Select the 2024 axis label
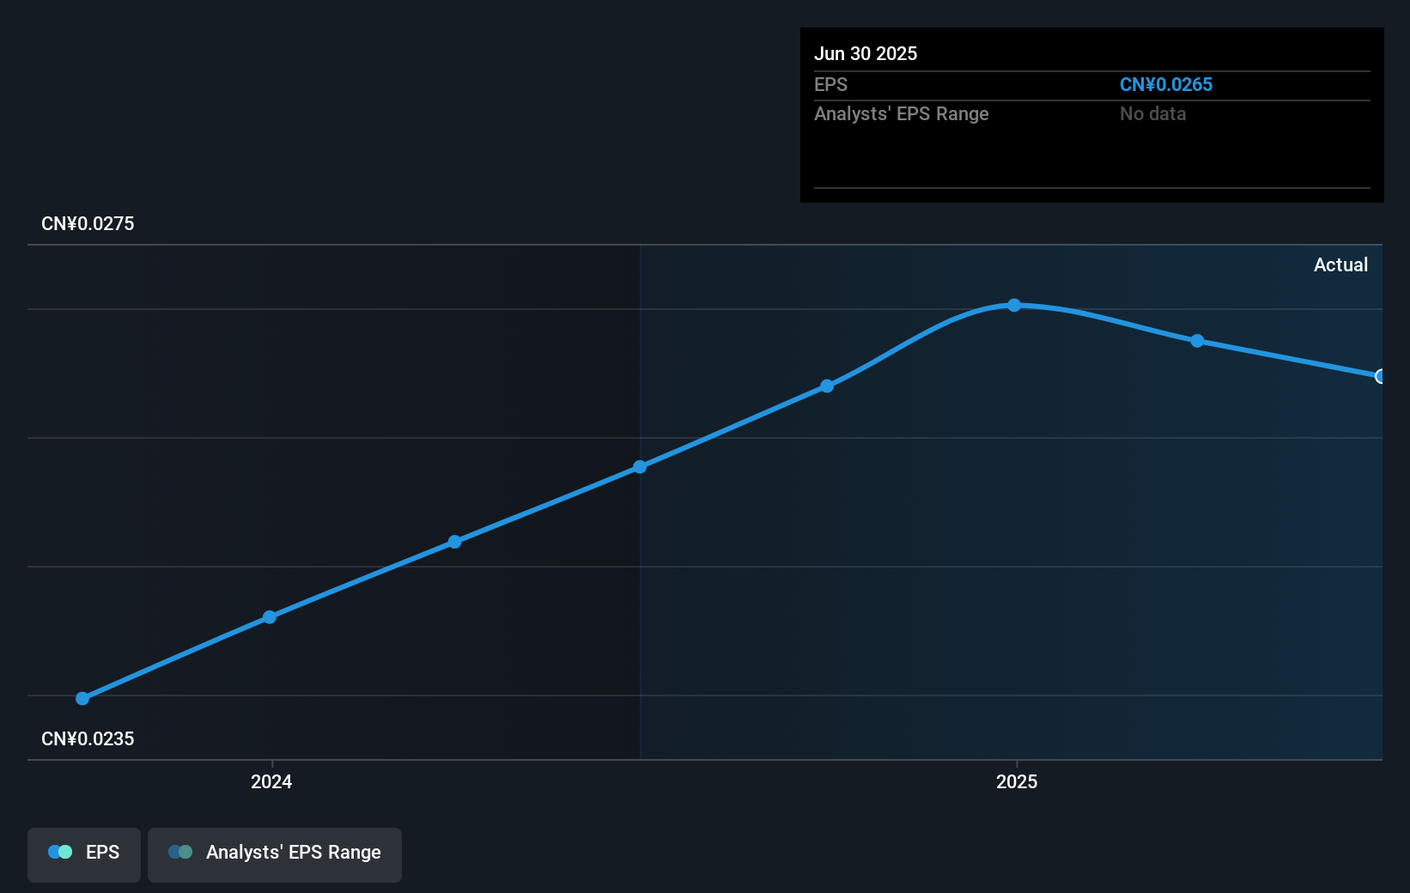 [x=270, y=782]
